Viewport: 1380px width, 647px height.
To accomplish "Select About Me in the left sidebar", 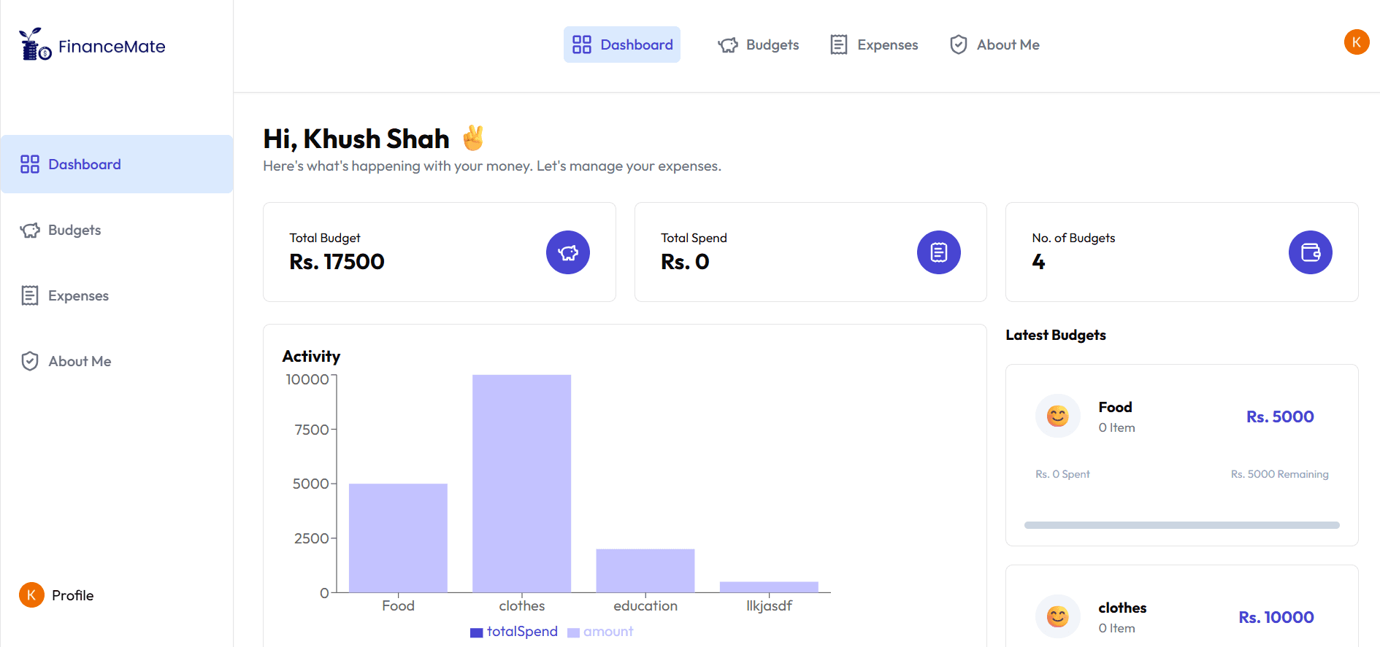I will pos(79,362).
